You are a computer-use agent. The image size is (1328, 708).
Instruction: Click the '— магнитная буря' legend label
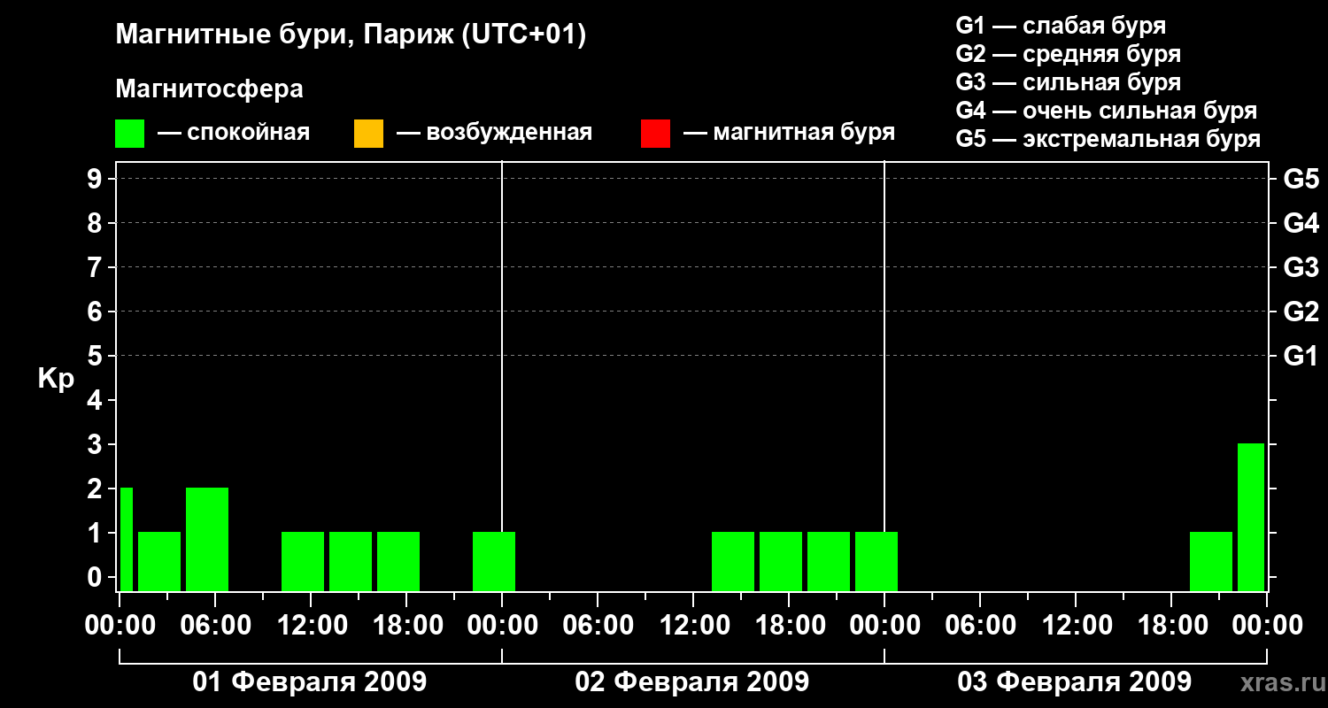(x=789, y=133)
